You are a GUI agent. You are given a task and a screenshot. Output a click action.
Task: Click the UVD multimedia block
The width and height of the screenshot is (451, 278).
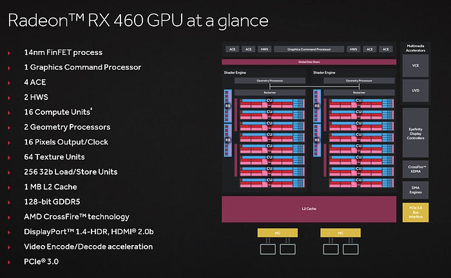(416, 90)
